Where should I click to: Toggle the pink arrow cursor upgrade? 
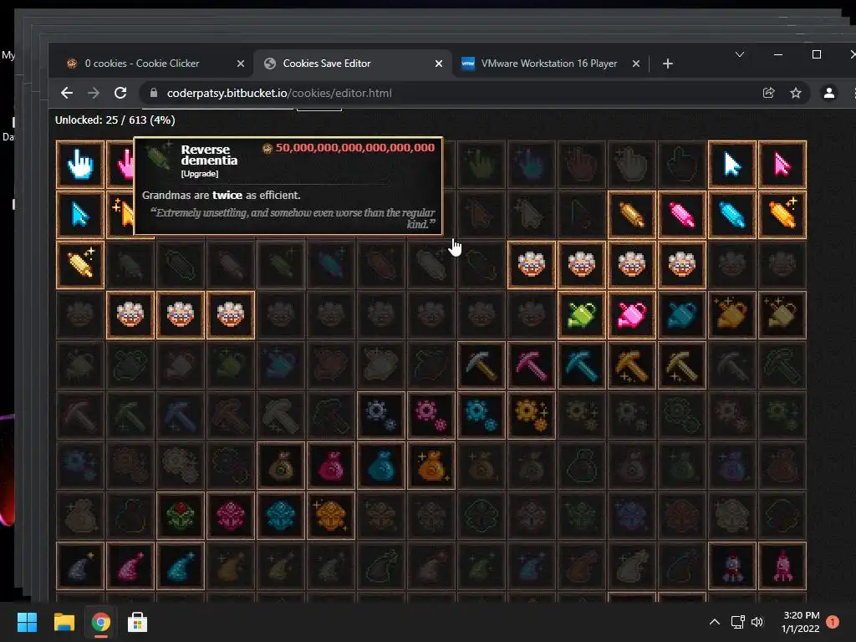(782, 165)
